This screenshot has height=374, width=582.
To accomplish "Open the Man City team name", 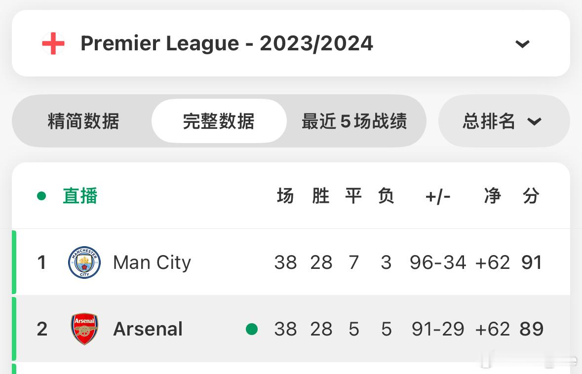I will click(x=152, y=262).
